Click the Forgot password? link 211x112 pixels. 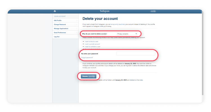(87, 58)
